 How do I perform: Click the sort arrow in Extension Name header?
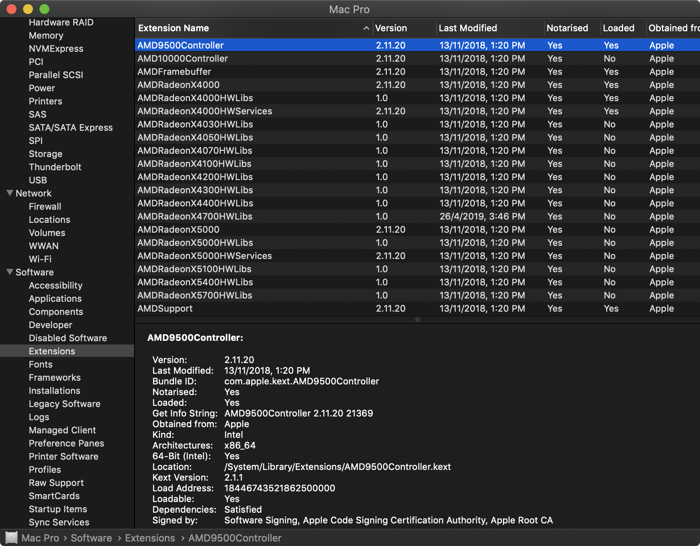(x=366, y=28)
